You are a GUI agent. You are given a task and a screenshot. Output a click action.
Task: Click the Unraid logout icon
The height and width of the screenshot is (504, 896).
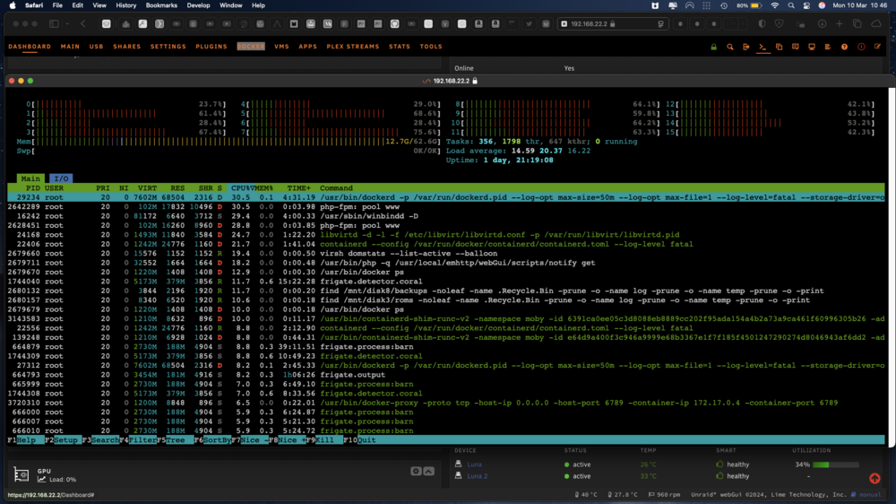745,47
